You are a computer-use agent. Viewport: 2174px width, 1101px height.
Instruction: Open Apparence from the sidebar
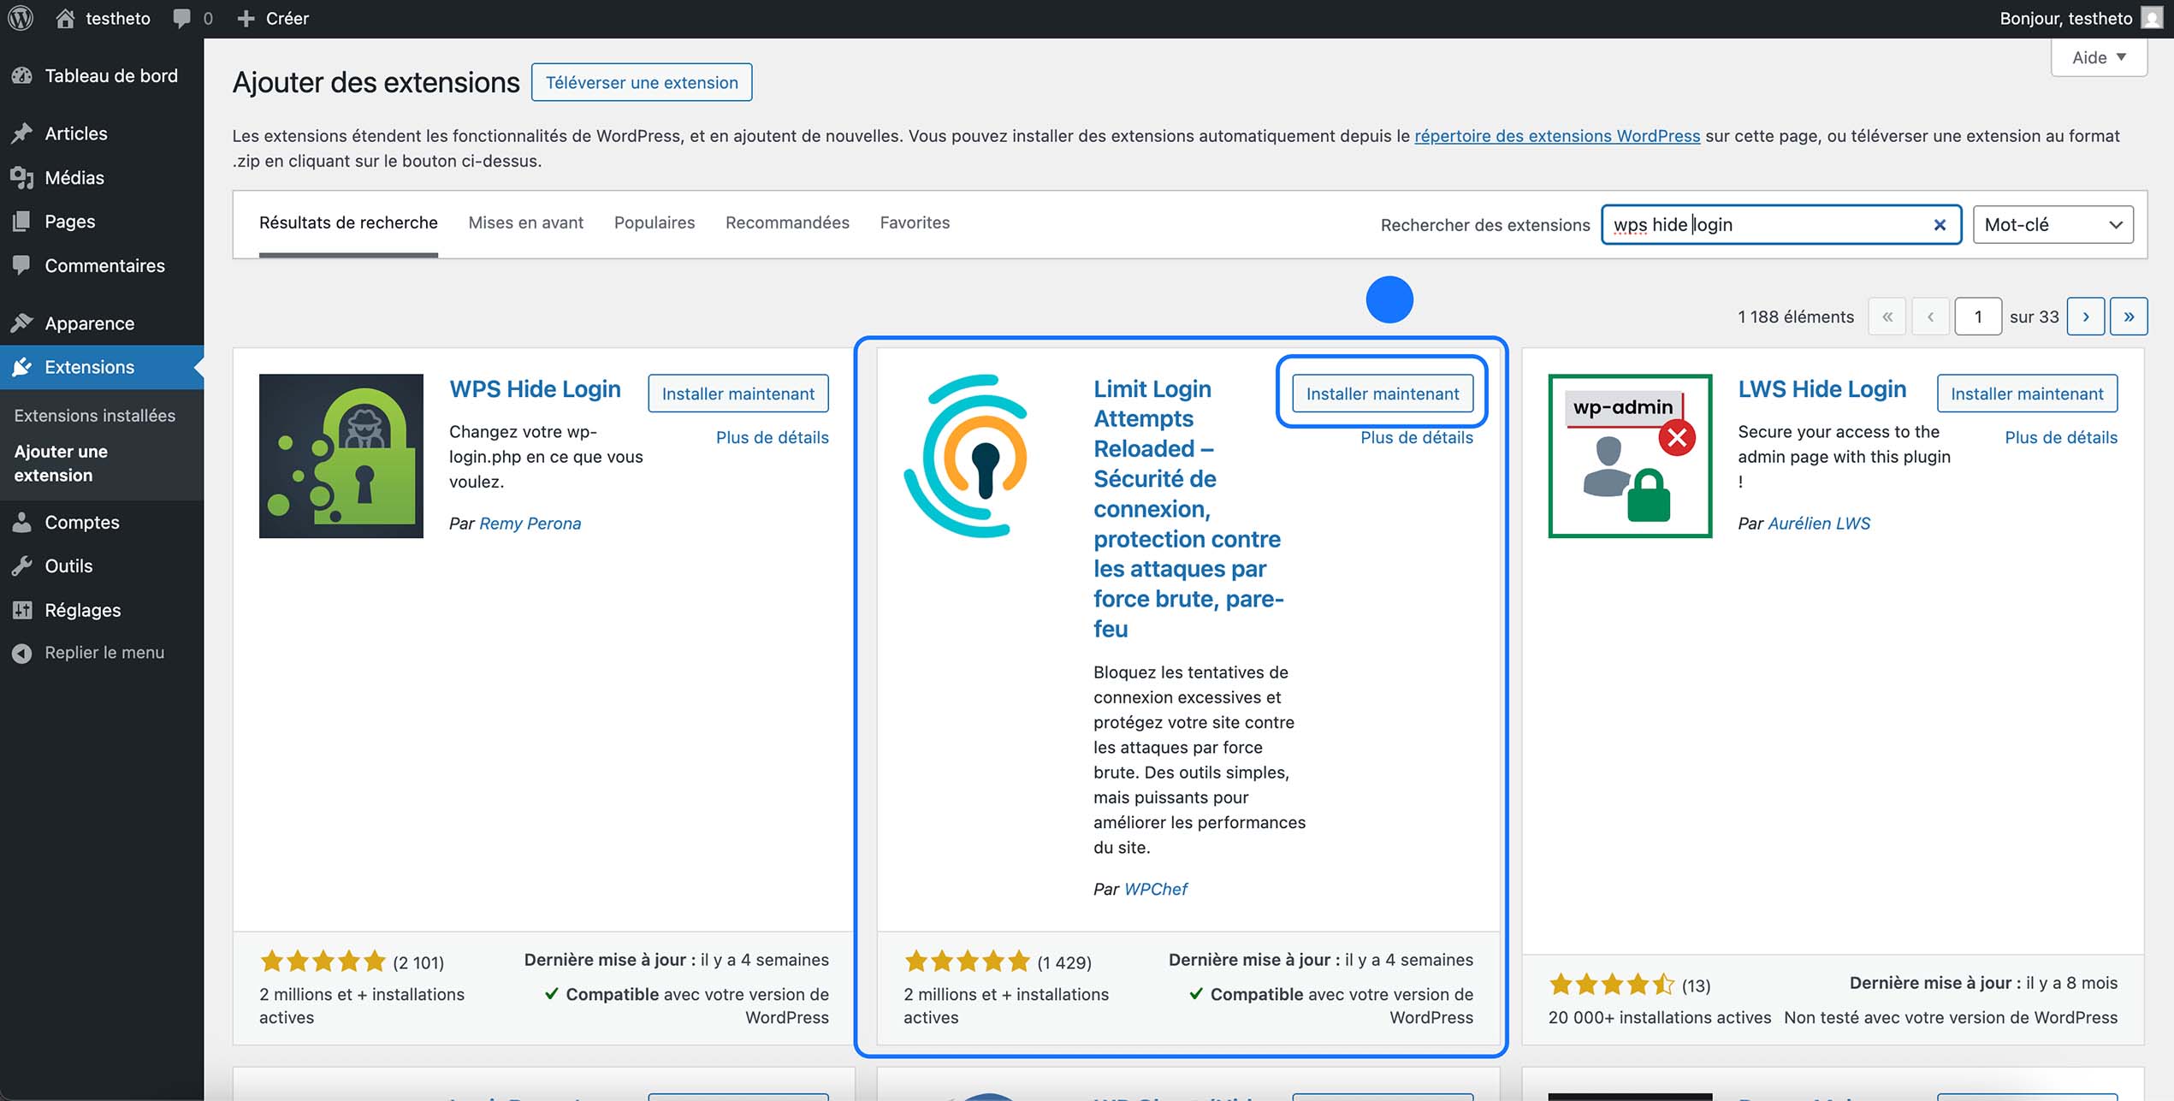point(89,323)
